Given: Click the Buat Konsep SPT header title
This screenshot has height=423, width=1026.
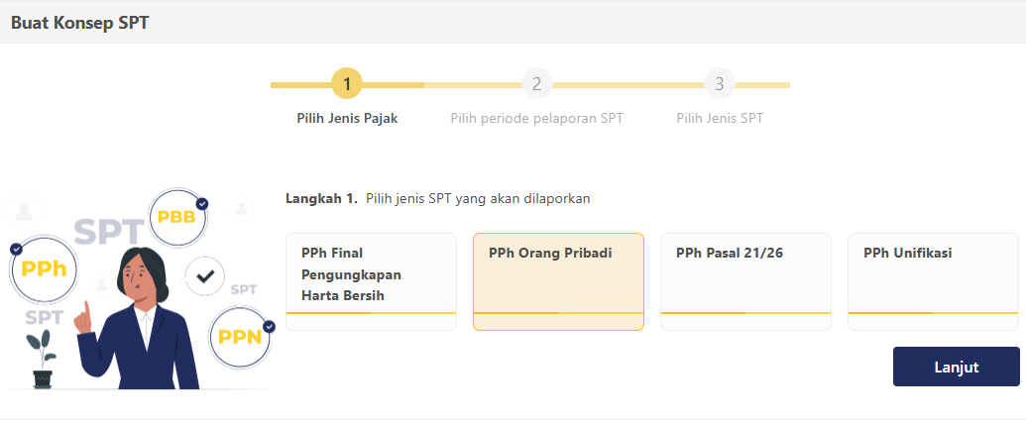Looking at the screenshot, I should click(x=80, y=22).
